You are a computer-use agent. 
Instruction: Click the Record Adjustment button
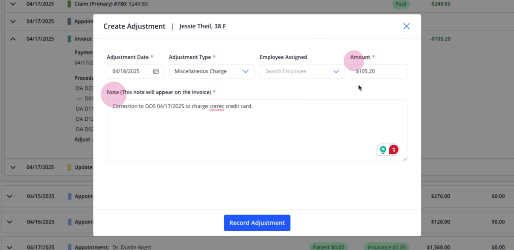pos(257,223)
